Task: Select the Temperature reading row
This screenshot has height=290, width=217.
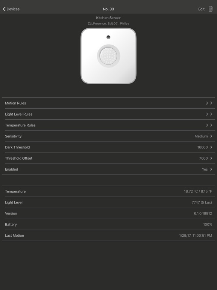Action: [x=108, y=191]
